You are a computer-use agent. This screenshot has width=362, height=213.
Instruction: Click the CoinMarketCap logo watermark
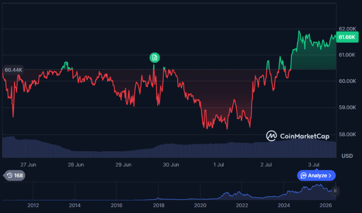coord(298,136)
